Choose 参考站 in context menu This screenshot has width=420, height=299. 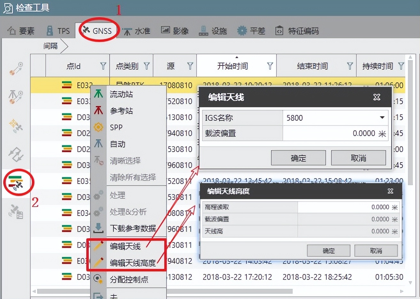tap(128, 111)
